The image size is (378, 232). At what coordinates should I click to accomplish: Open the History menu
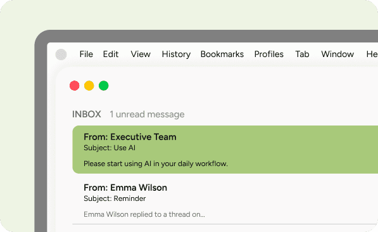click(176, 55)
